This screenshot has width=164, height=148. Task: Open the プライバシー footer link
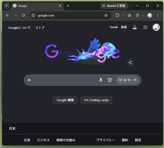pyautogui.click(x=106, y=140)
